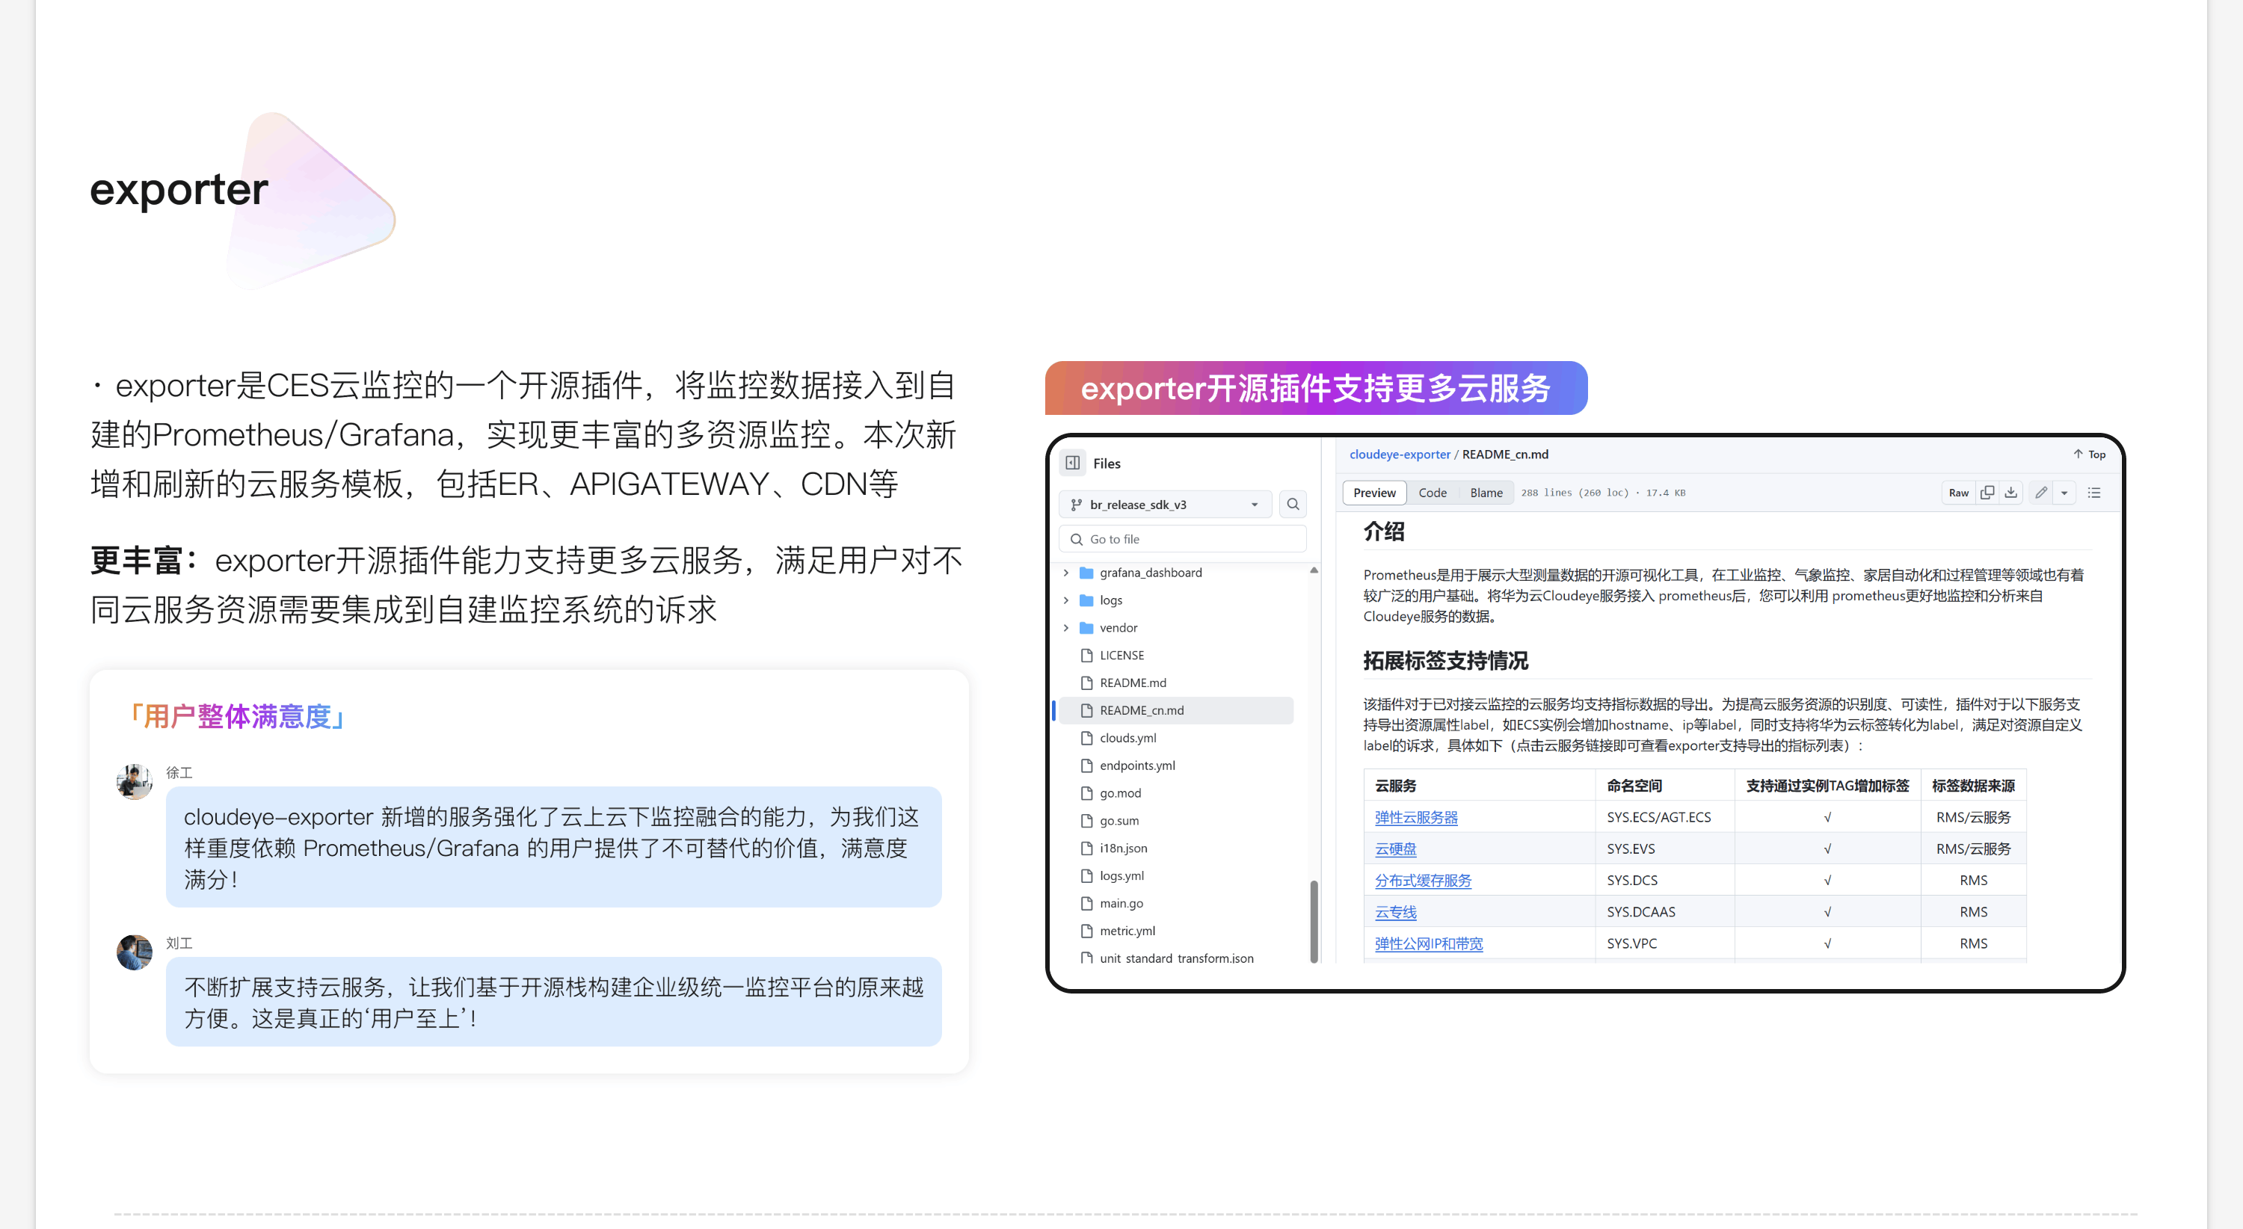This screenshot has width=2243, height=1229.
Task: Expand the logs folder chevron
Action: coord(1065,600)
